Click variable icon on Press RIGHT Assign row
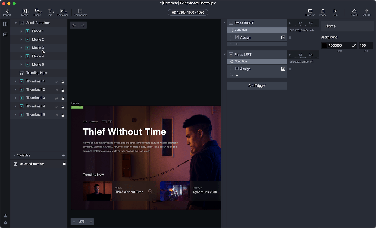The image size is (376, 228). click(283, 38)
